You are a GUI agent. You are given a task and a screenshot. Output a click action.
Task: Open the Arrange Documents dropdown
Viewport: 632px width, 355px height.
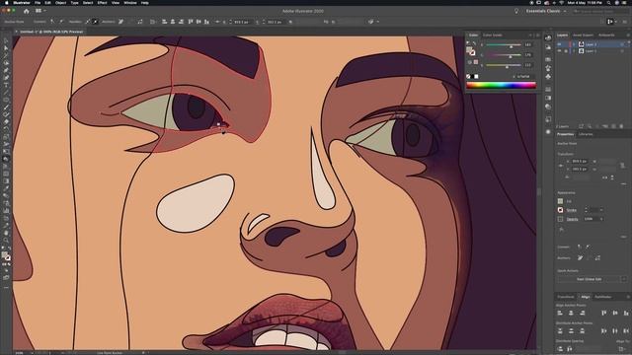39,11
